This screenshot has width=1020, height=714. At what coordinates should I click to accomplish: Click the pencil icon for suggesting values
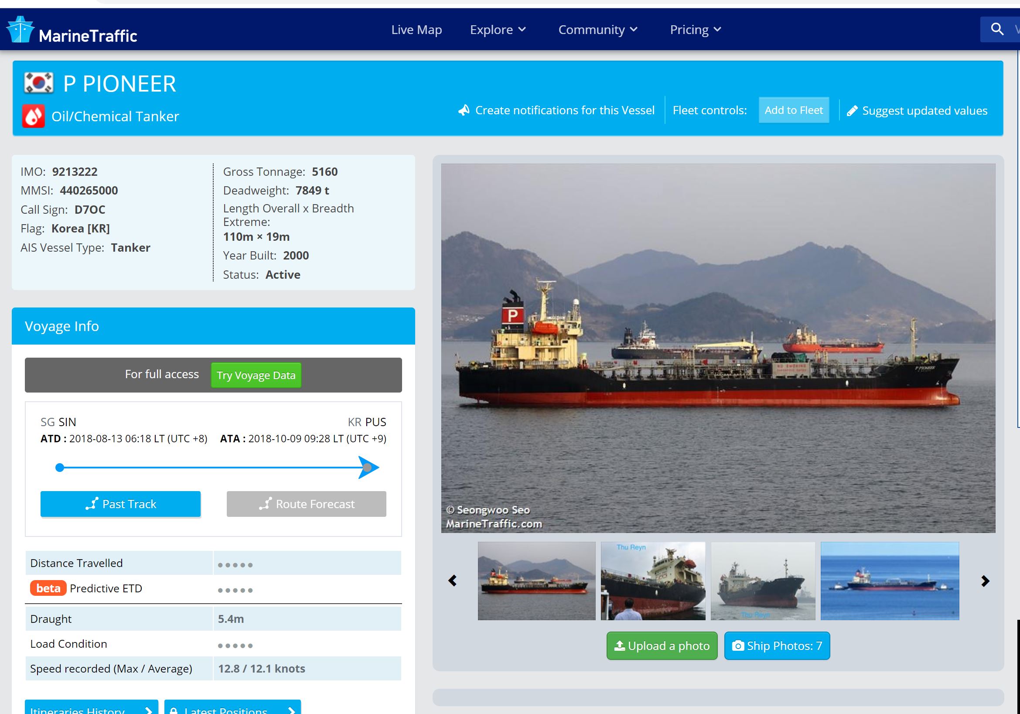click(852, 111)
